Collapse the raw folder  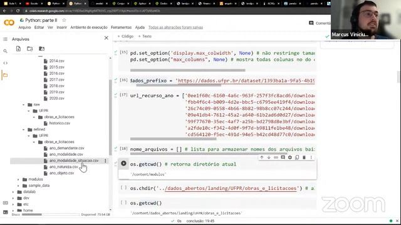24,104
